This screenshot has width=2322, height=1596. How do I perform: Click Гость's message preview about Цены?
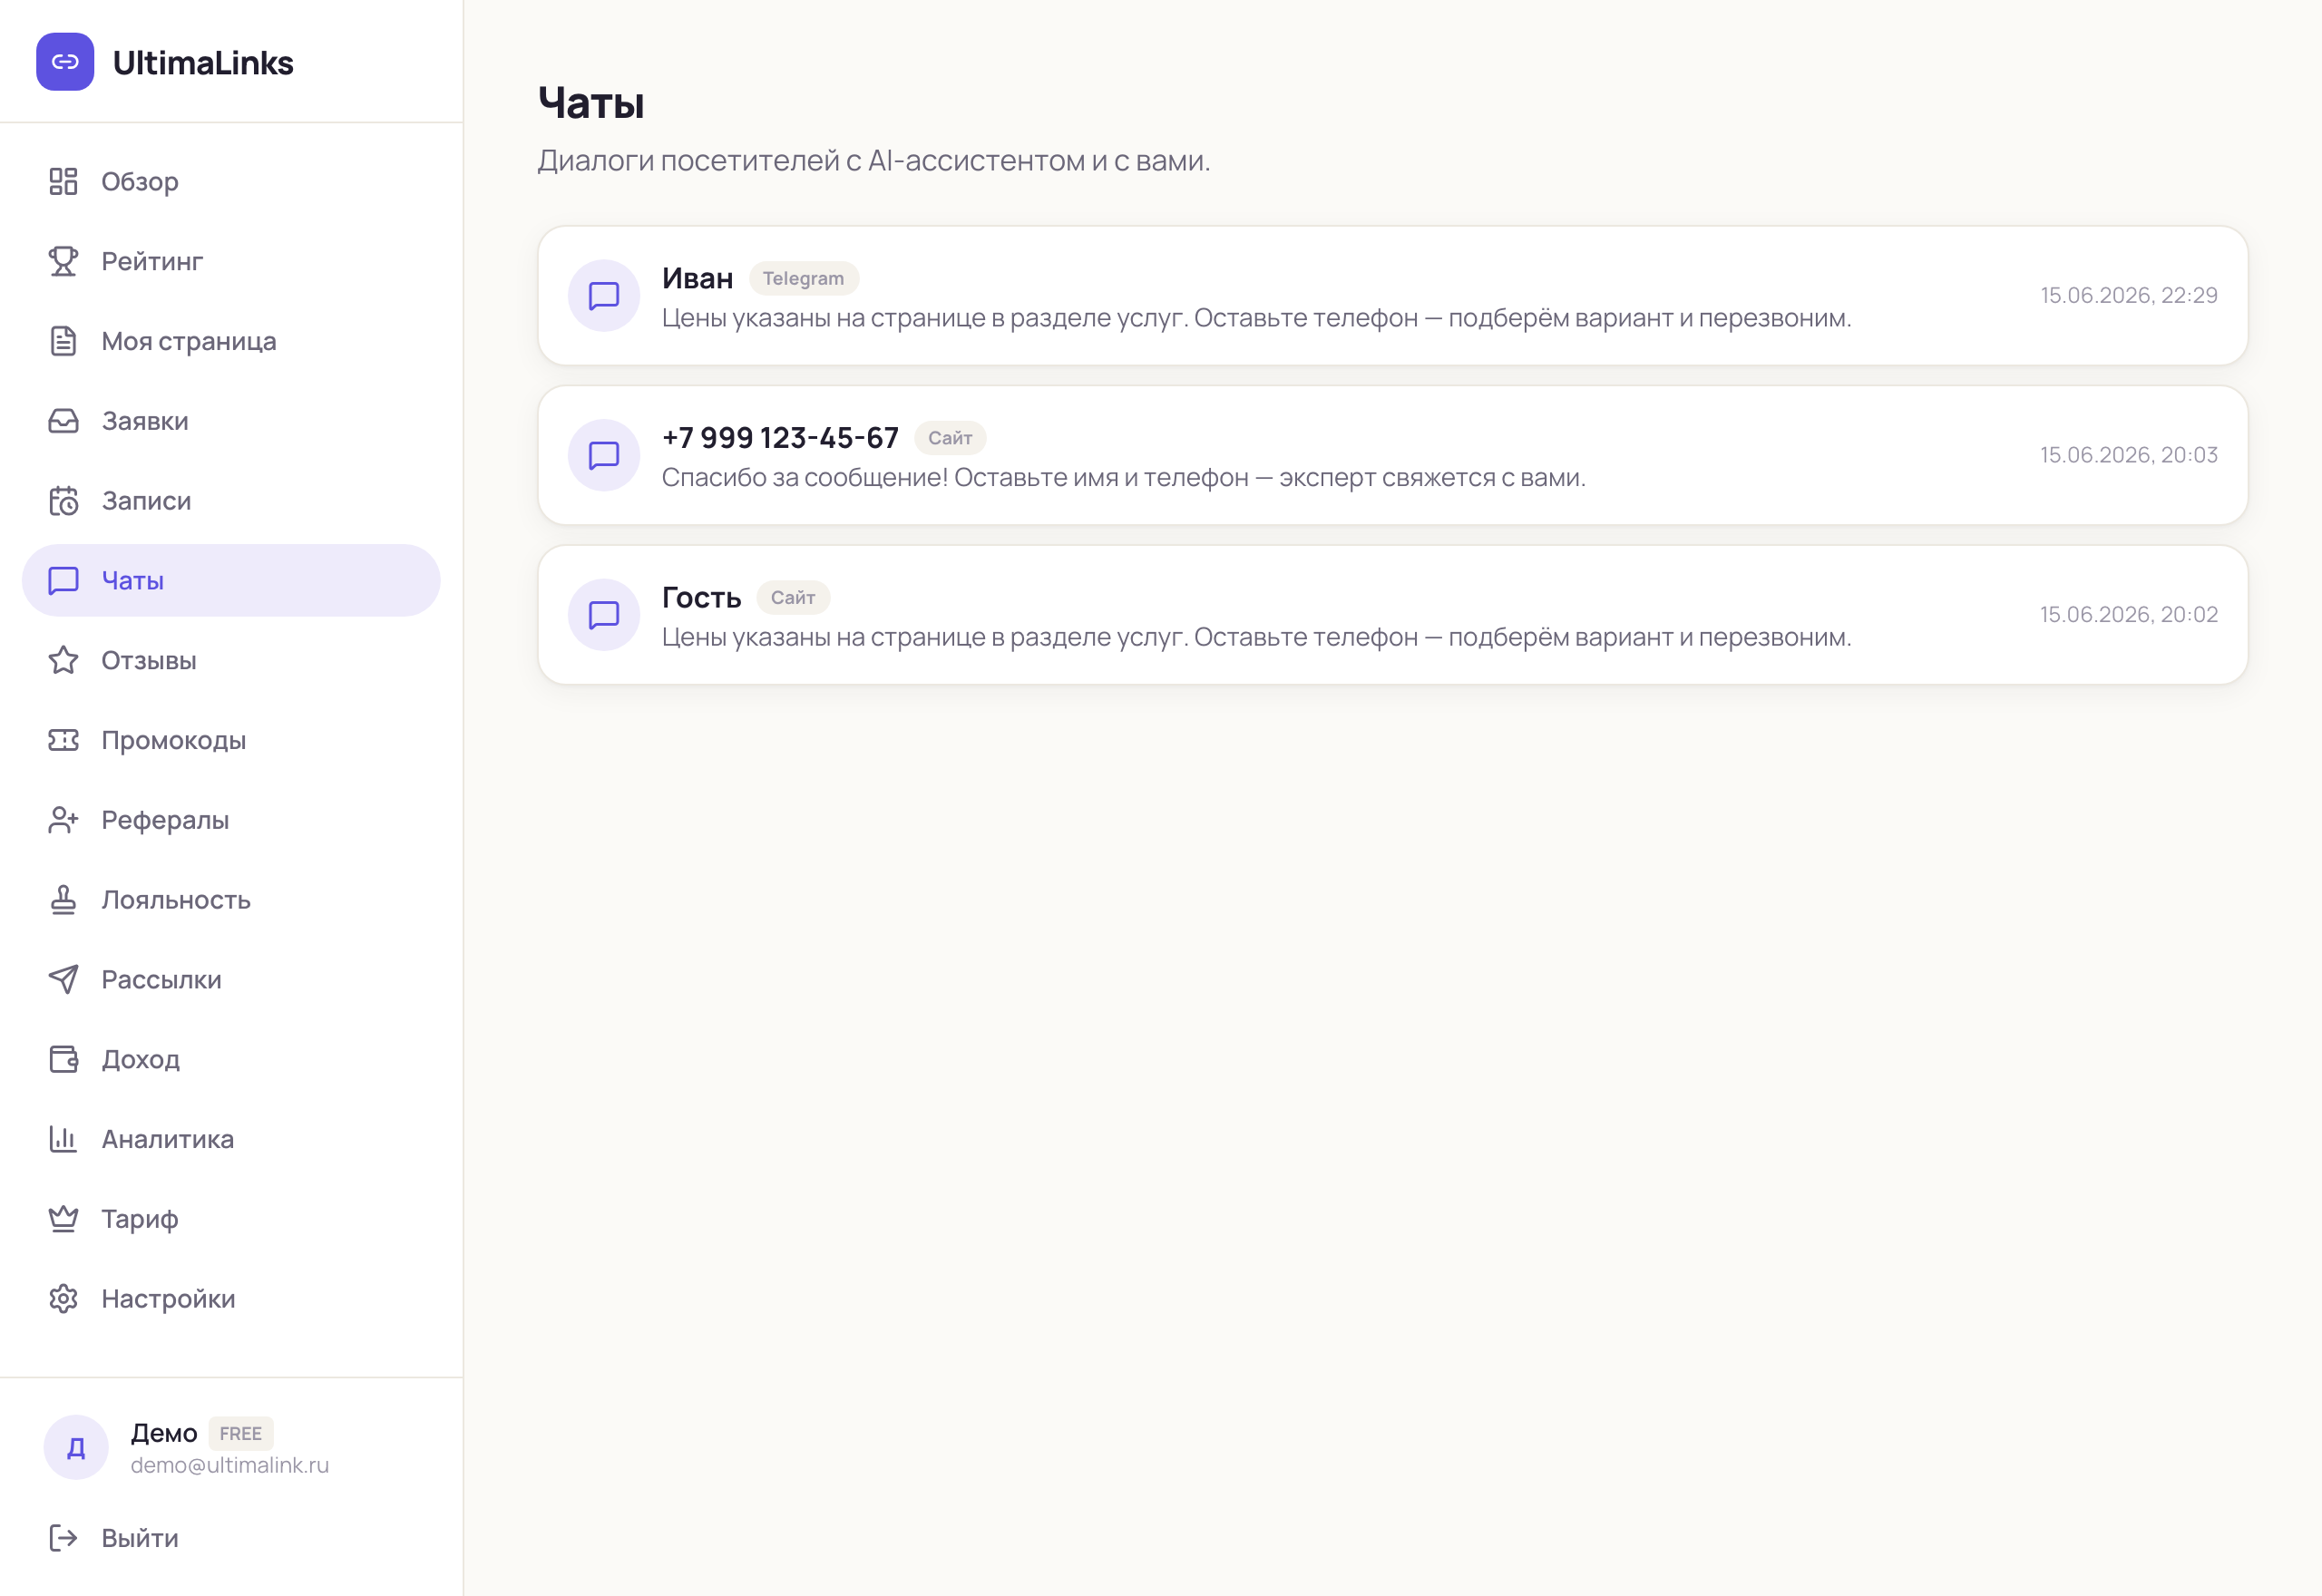click(1256, 637)
